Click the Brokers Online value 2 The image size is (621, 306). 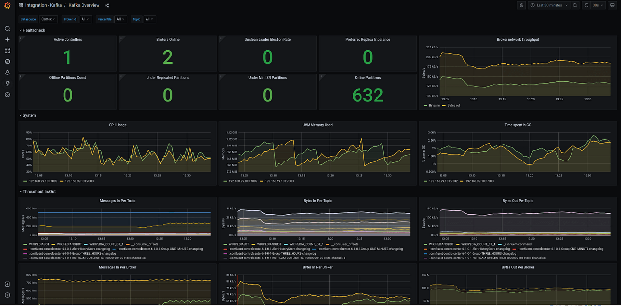(168, 58)
